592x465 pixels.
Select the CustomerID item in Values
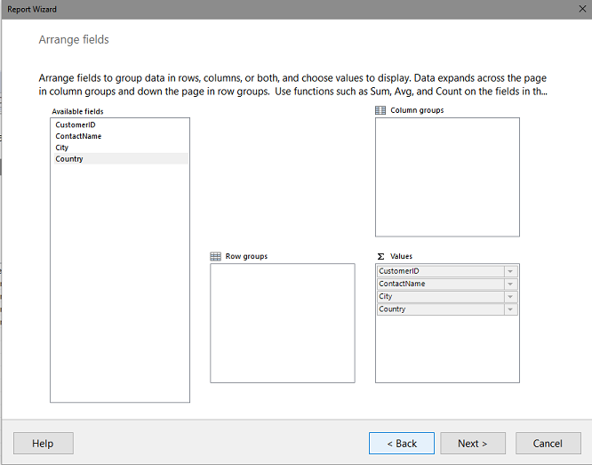(441, 271)
